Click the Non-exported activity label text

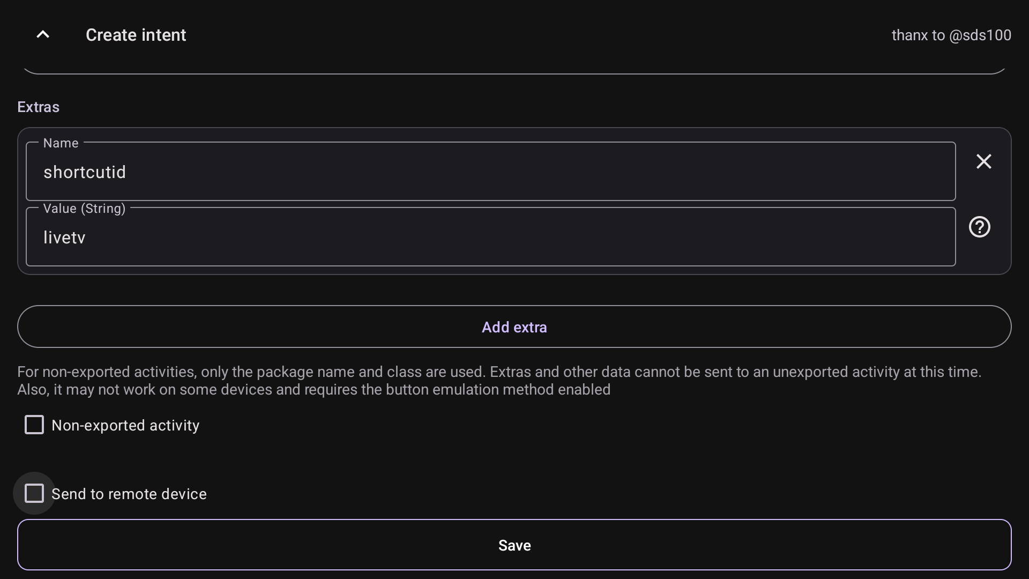[125, 426]
